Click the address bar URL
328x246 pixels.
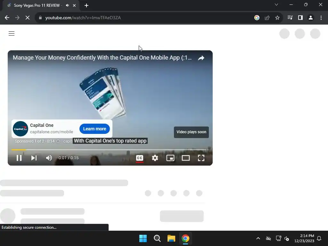(x=83, y=18)
